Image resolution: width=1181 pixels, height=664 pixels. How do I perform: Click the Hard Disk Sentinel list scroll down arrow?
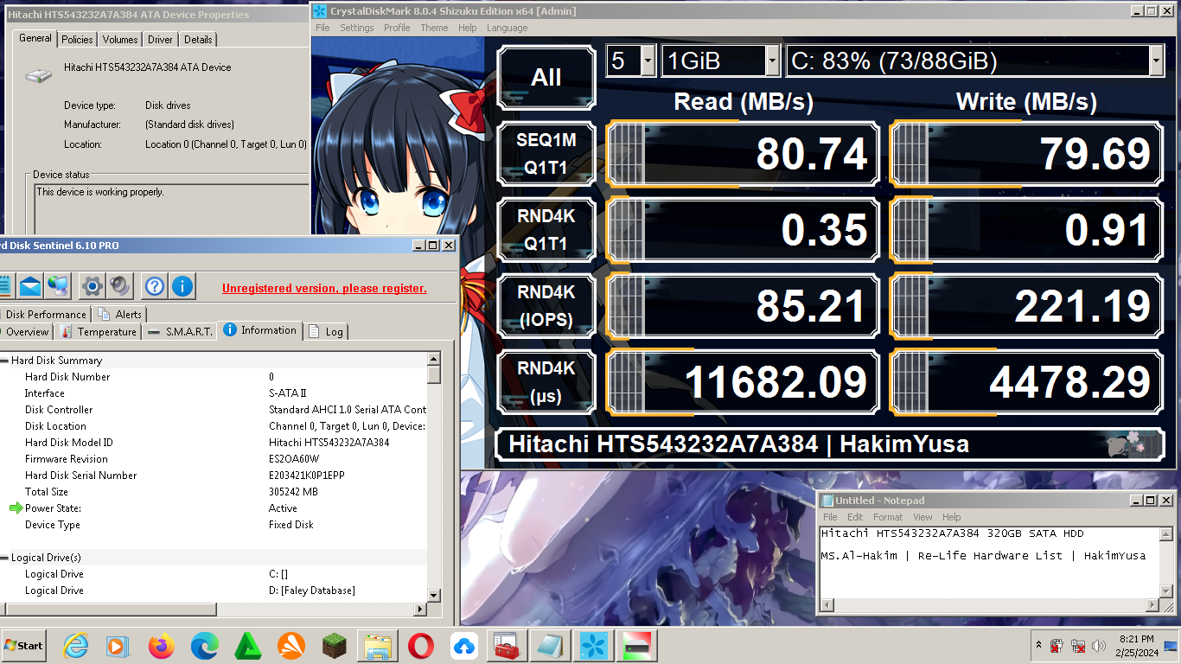coord(434,596)
